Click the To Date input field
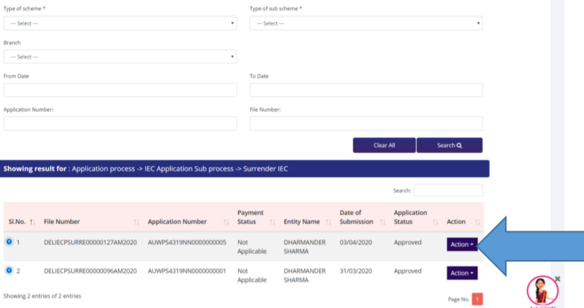584x308 pixels. [366, 90]
